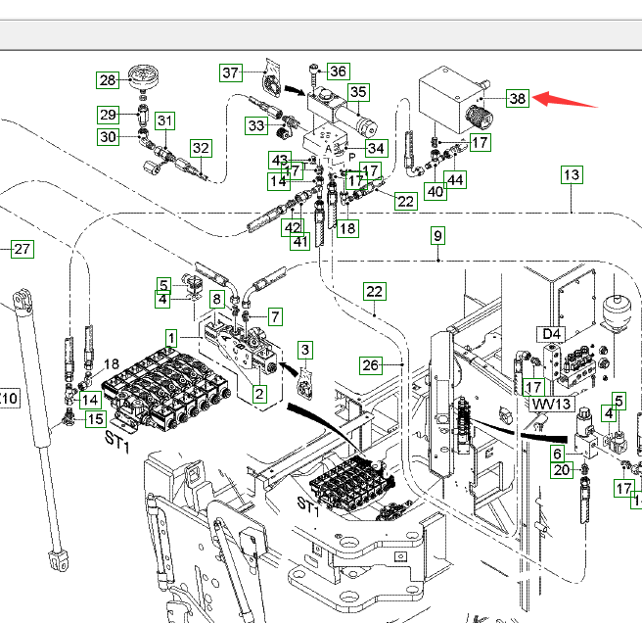Viewport: 642px width, 623px height.
Task: Click the number 13 line callout
Action: pos(571,175)
